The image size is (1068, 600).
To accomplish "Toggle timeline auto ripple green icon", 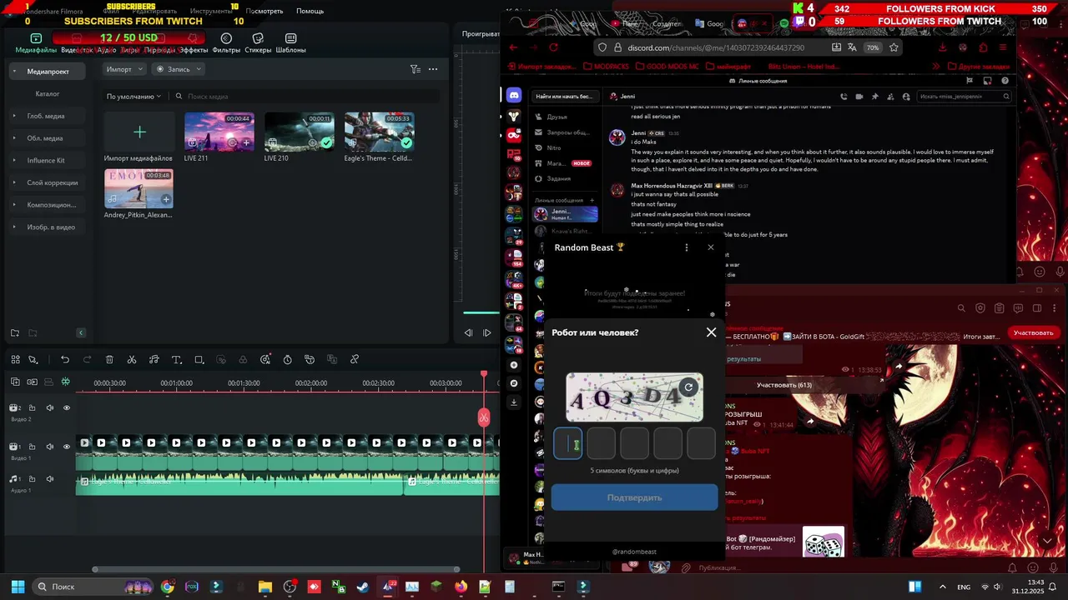I will click(66, 382).
